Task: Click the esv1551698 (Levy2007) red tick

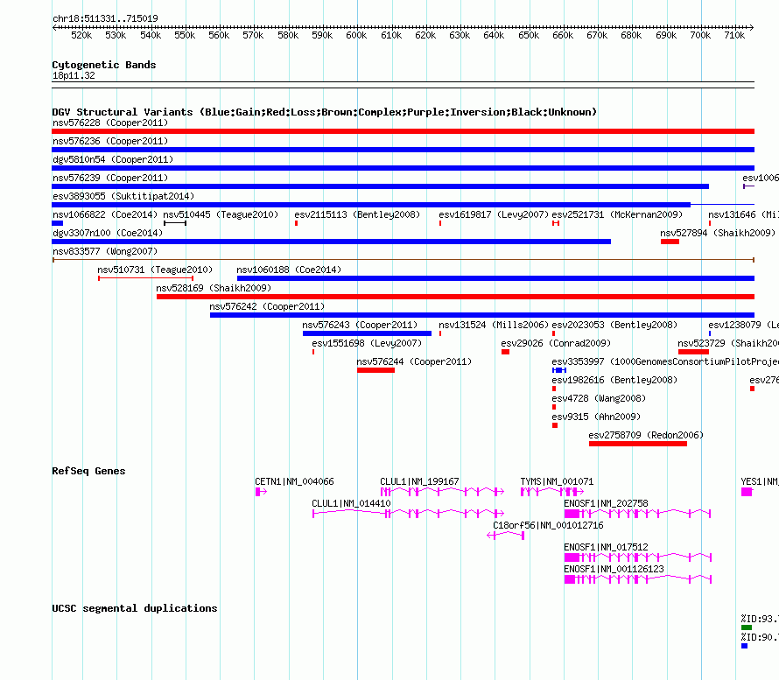Action: (313, 352)
